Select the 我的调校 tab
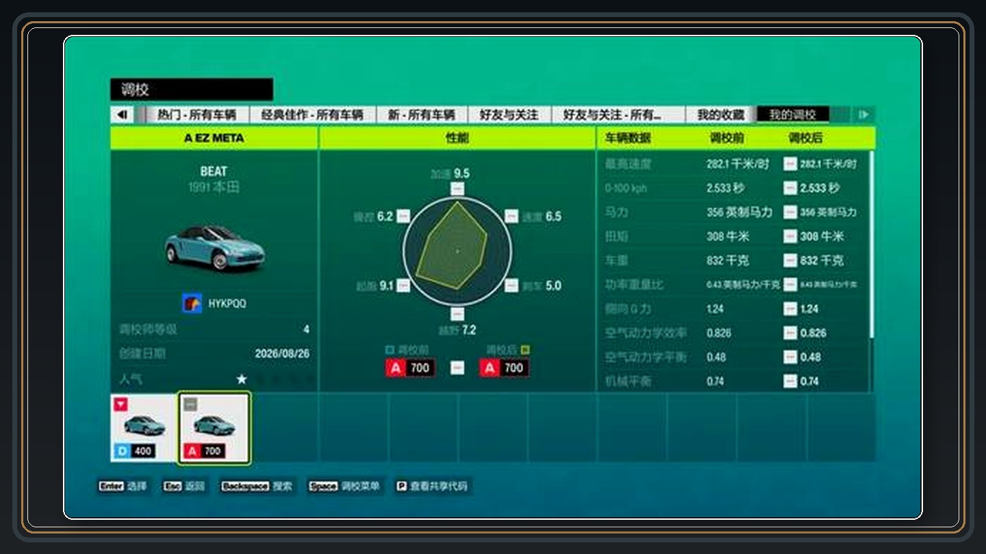986x554 pixels. pyautogui.click(x=792, y=115)
